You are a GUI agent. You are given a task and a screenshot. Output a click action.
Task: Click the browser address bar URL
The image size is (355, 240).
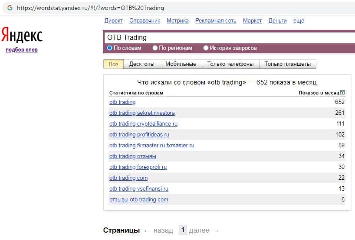(x=91, y=8)
